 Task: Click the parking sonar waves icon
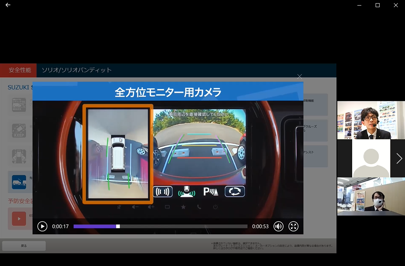pyautogui.click(x=163, y=192)
